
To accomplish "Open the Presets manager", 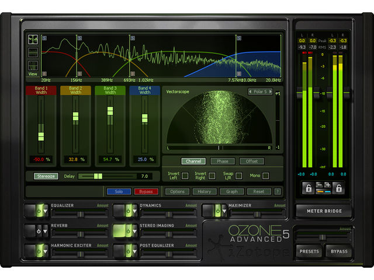I will click(x=309, y=251).
